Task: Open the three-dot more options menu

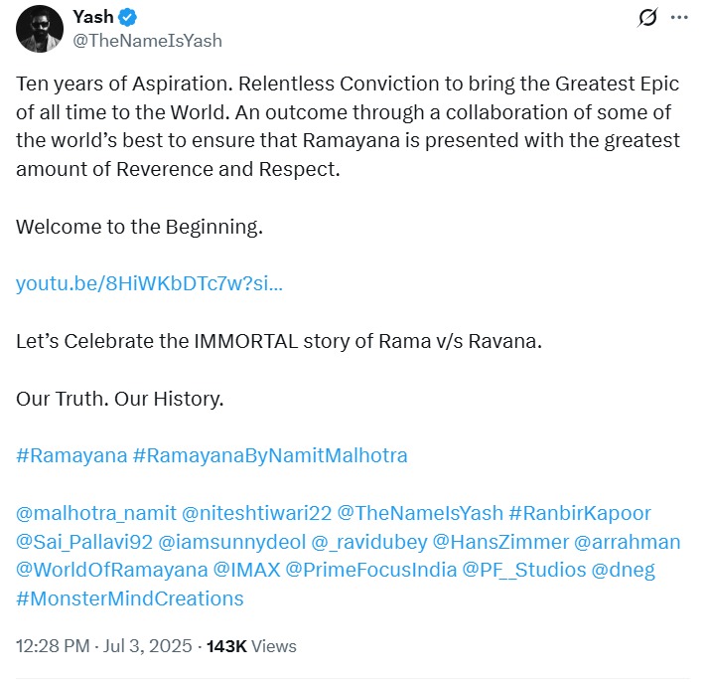Action: [679, 18]
